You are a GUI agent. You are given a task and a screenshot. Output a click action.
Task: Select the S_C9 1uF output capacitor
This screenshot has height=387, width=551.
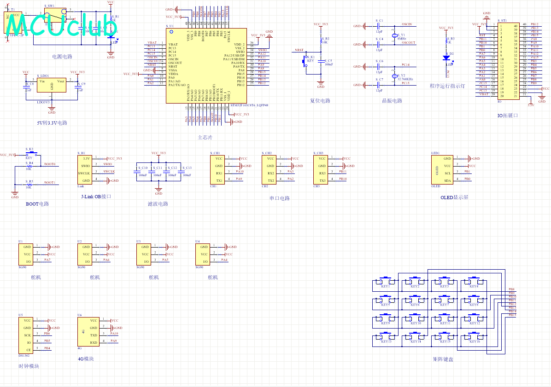[x=78, y=87]
